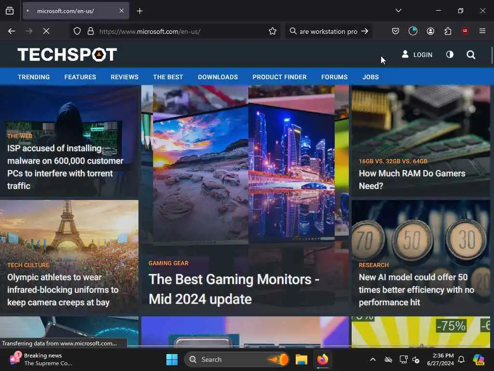Open the DOWNLOADS menu
Image resolution: width=494 pixels, height=371 pixels.
218,77
